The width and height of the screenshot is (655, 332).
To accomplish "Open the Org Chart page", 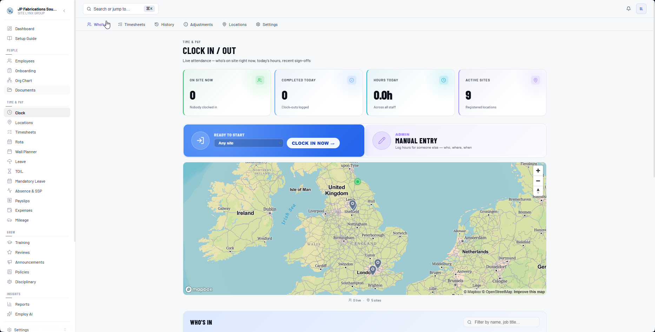I will click(37, 81).
